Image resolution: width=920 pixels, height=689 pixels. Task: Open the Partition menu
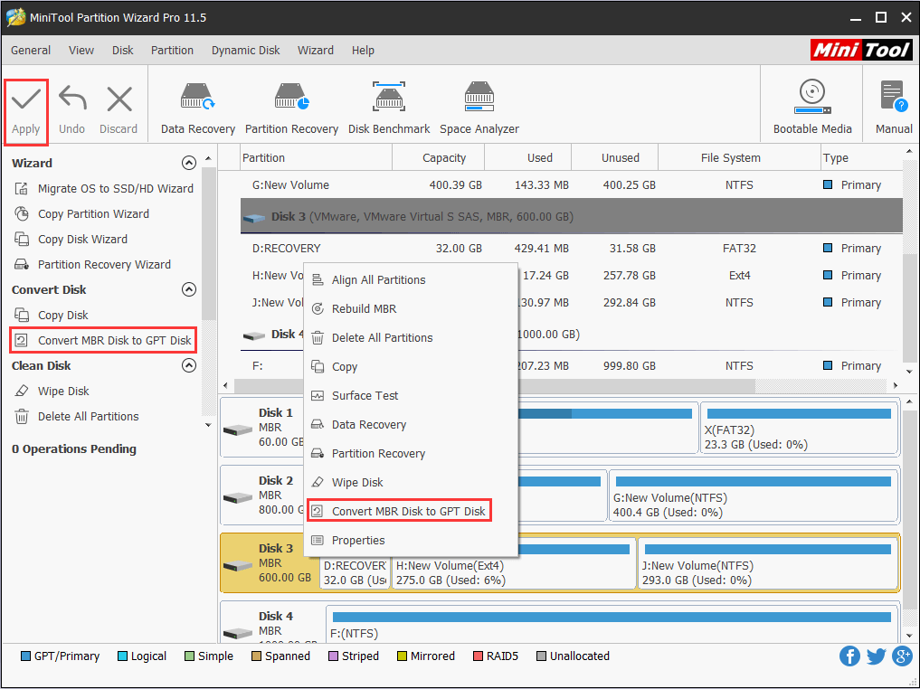coord(172,51)
